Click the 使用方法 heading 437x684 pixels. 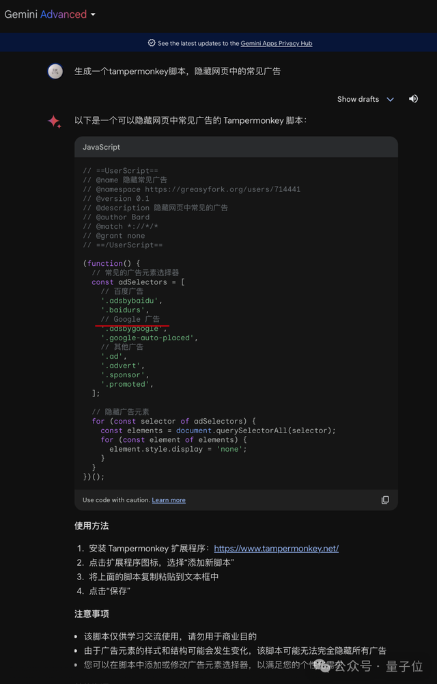click(x=91, y=526)
